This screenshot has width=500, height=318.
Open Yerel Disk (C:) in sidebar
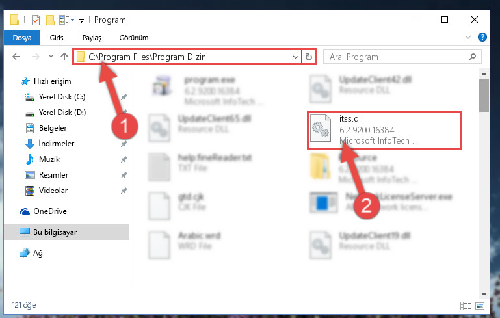(x=62, y=97)
